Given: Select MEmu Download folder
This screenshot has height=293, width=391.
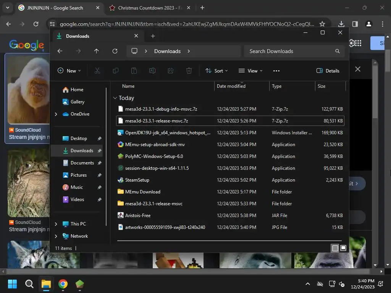Looking at the screenshot, I should point(230,192).
